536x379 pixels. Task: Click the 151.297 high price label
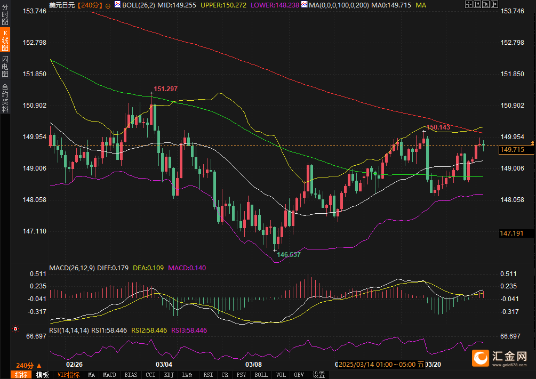(x=165, y=89)
